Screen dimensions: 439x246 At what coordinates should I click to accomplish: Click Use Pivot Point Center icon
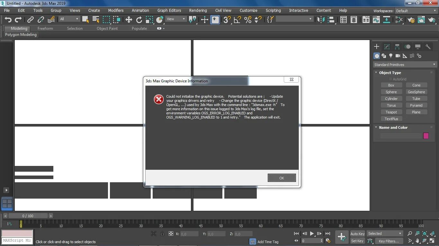tap(193, 20)
